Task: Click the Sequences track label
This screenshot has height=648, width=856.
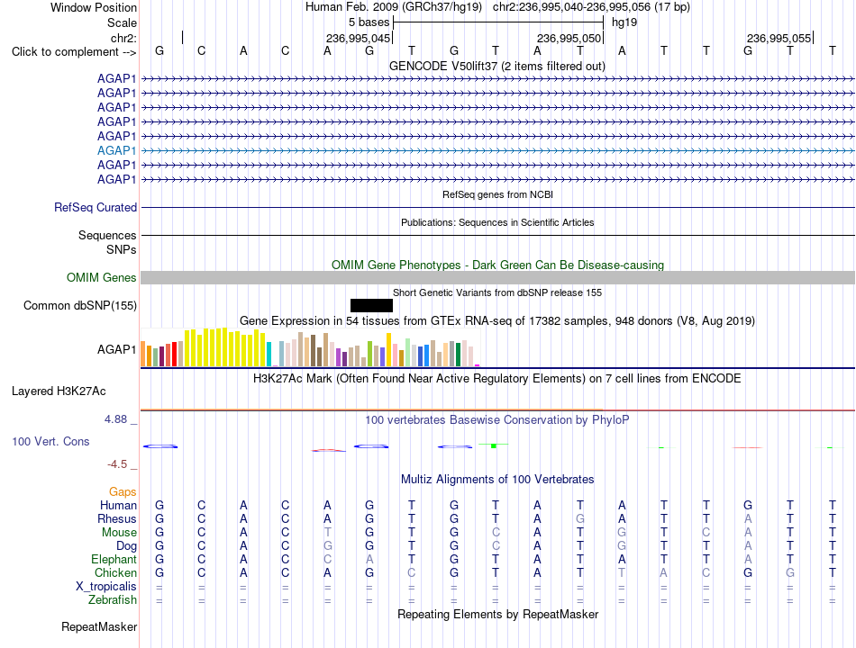Action: tap(107, 235)
